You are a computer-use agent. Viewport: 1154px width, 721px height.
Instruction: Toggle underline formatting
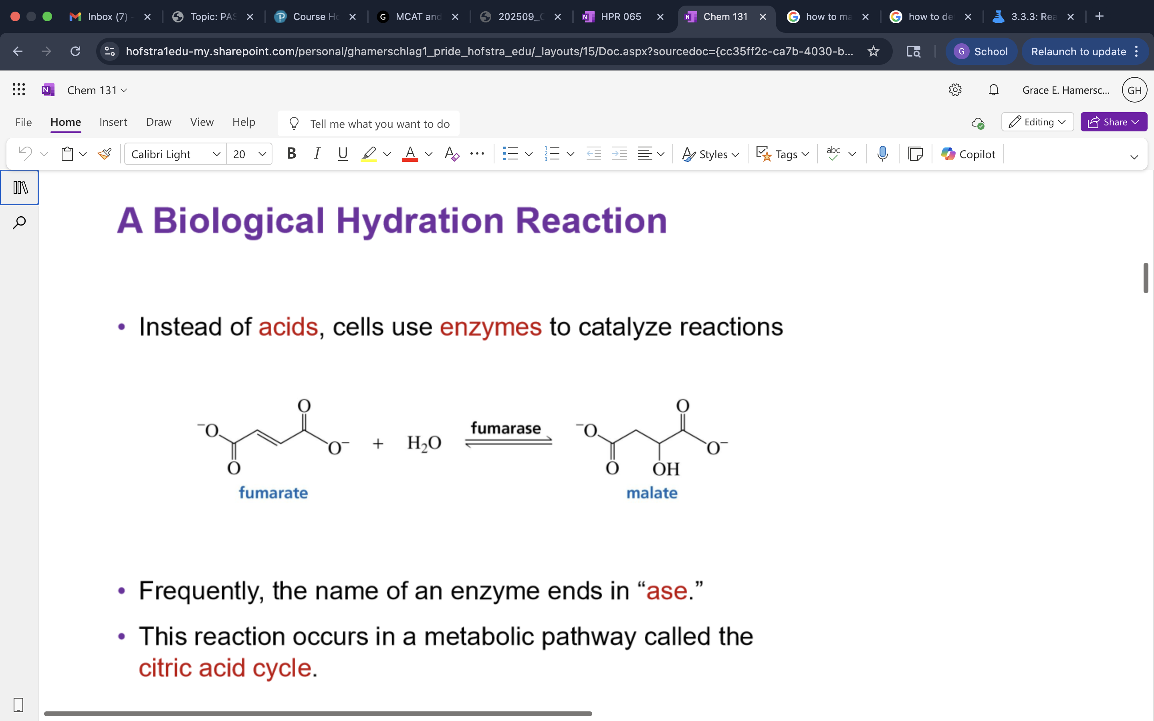(342, 153)
